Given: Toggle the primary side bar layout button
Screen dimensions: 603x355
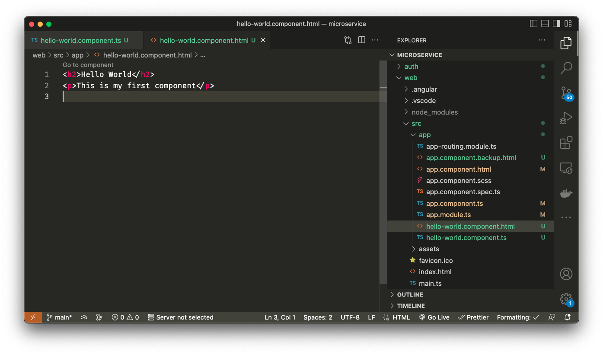Looking at the screenshot, I should (534, 24).
